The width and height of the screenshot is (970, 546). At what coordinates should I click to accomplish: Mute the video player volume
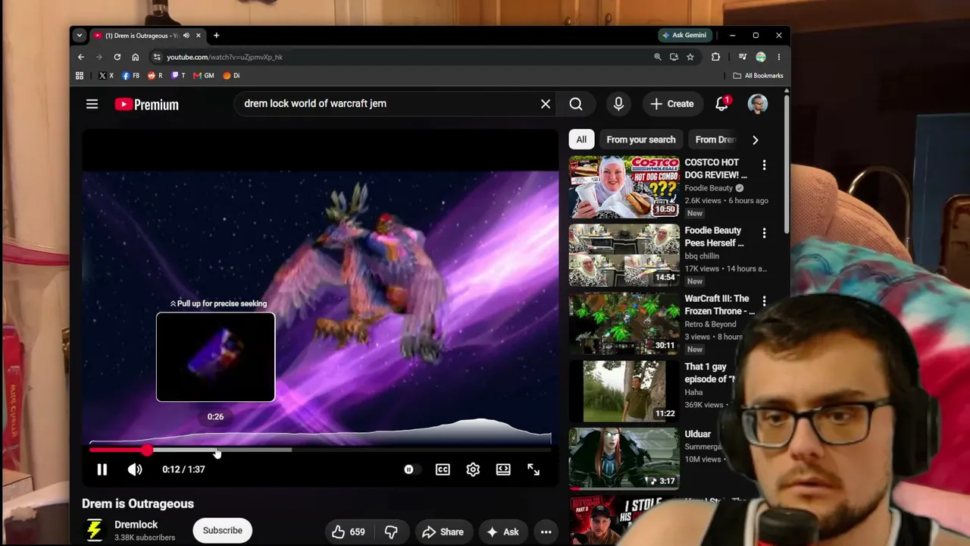tap(135, 469)
